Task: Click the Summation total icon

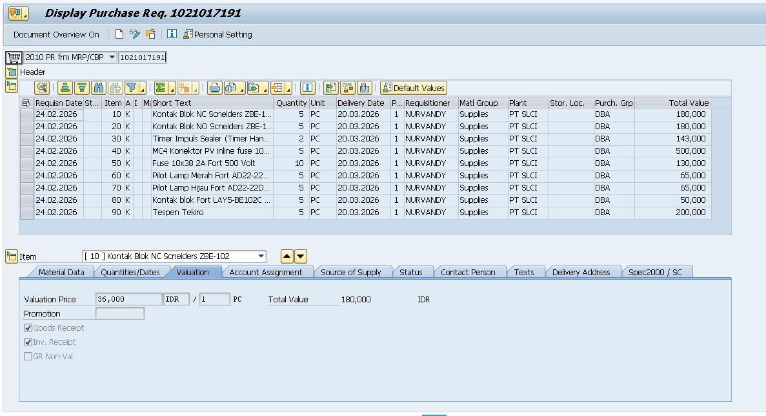Action: coord(161,88)
